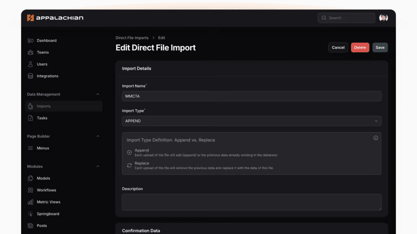Click the Appalachian logo icon
Image resolution: width=417 pixels, height=234 pixels.
(x=30, y=18)
